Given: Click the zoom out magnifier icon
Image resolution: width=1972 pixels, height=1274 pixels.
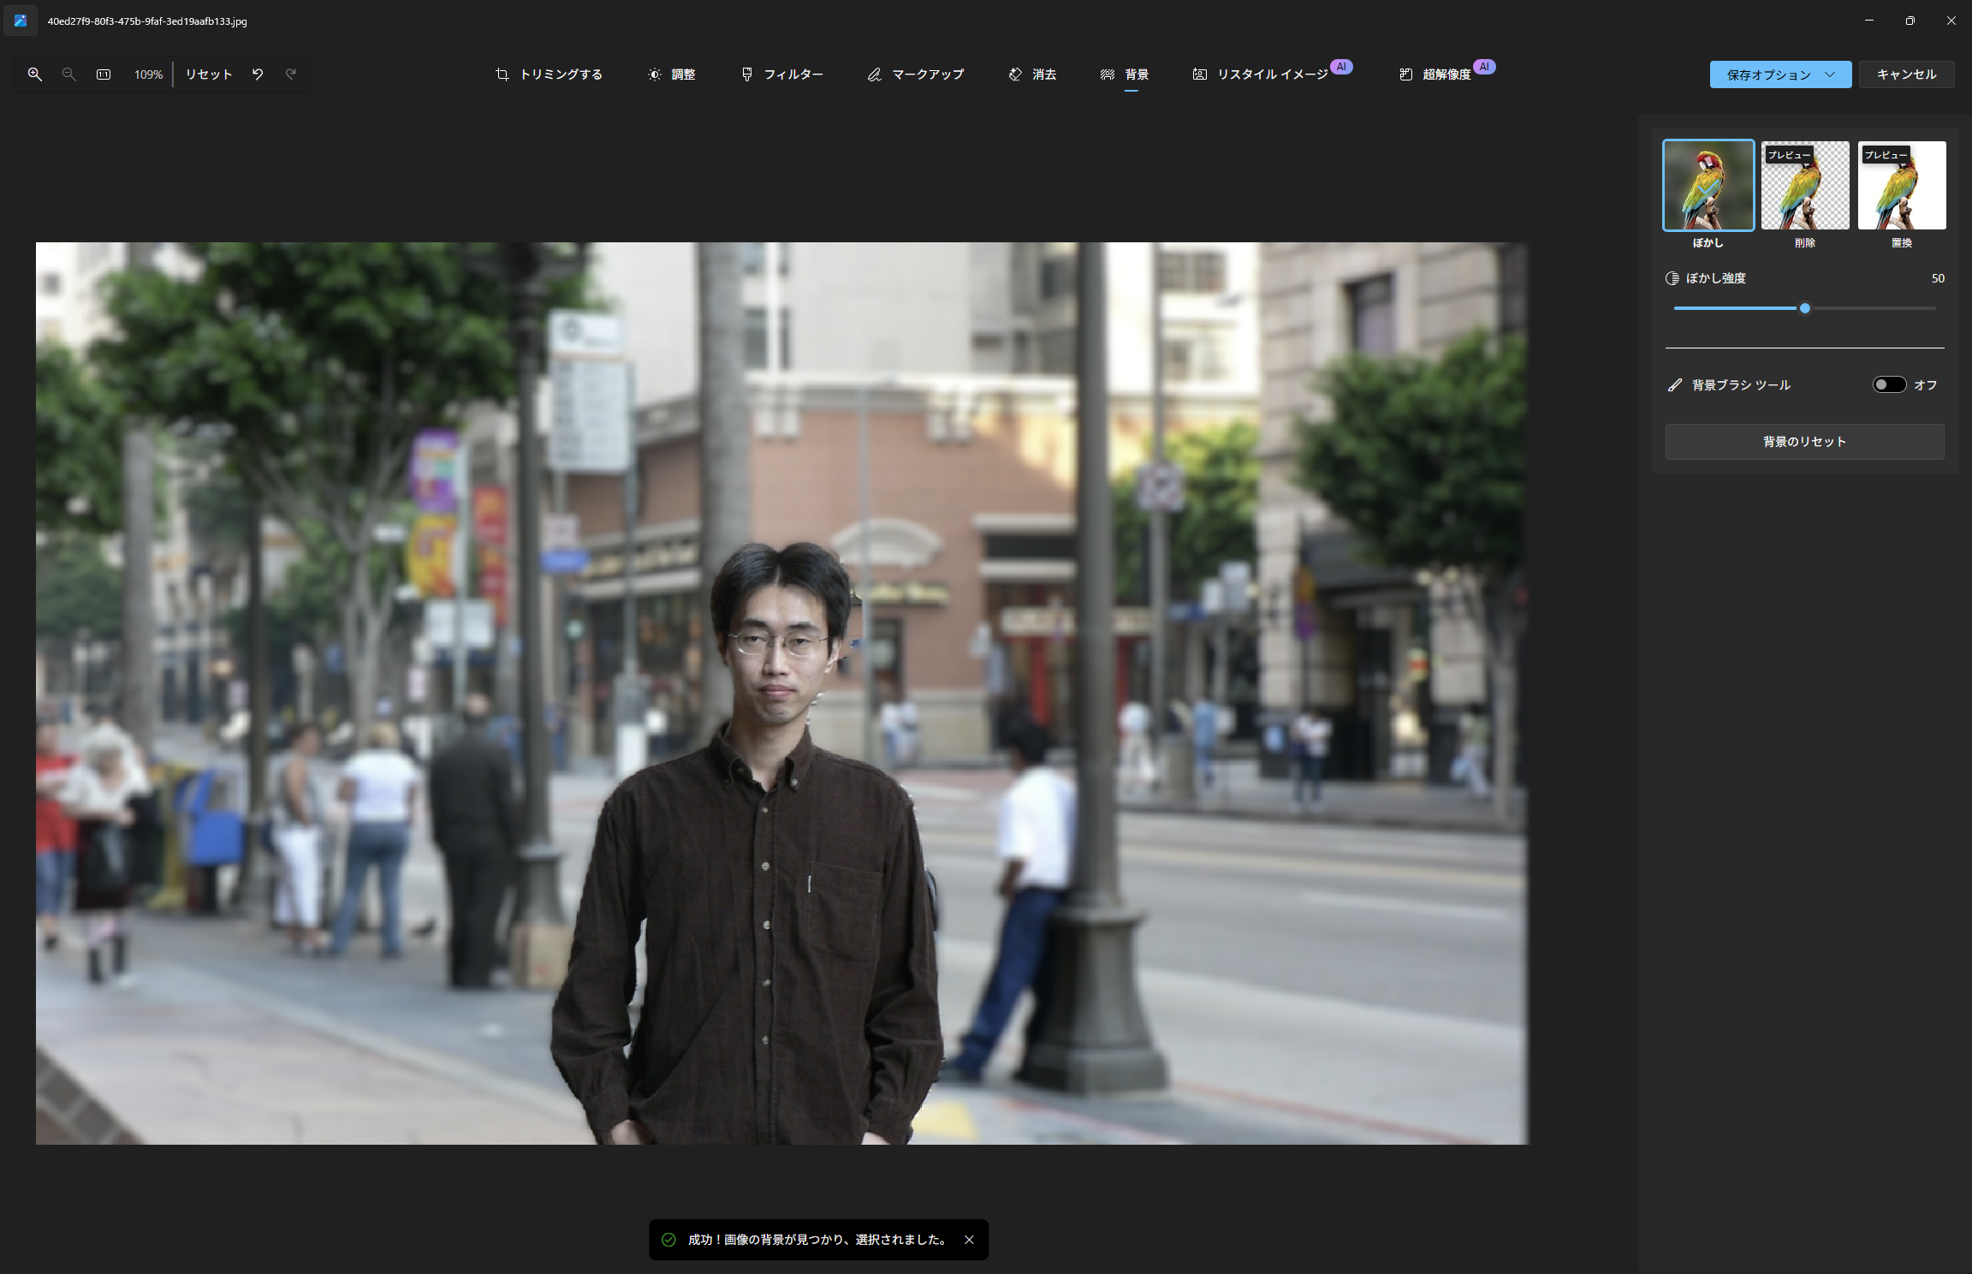Looking at the screenshot, I should [x=69, y=74].
